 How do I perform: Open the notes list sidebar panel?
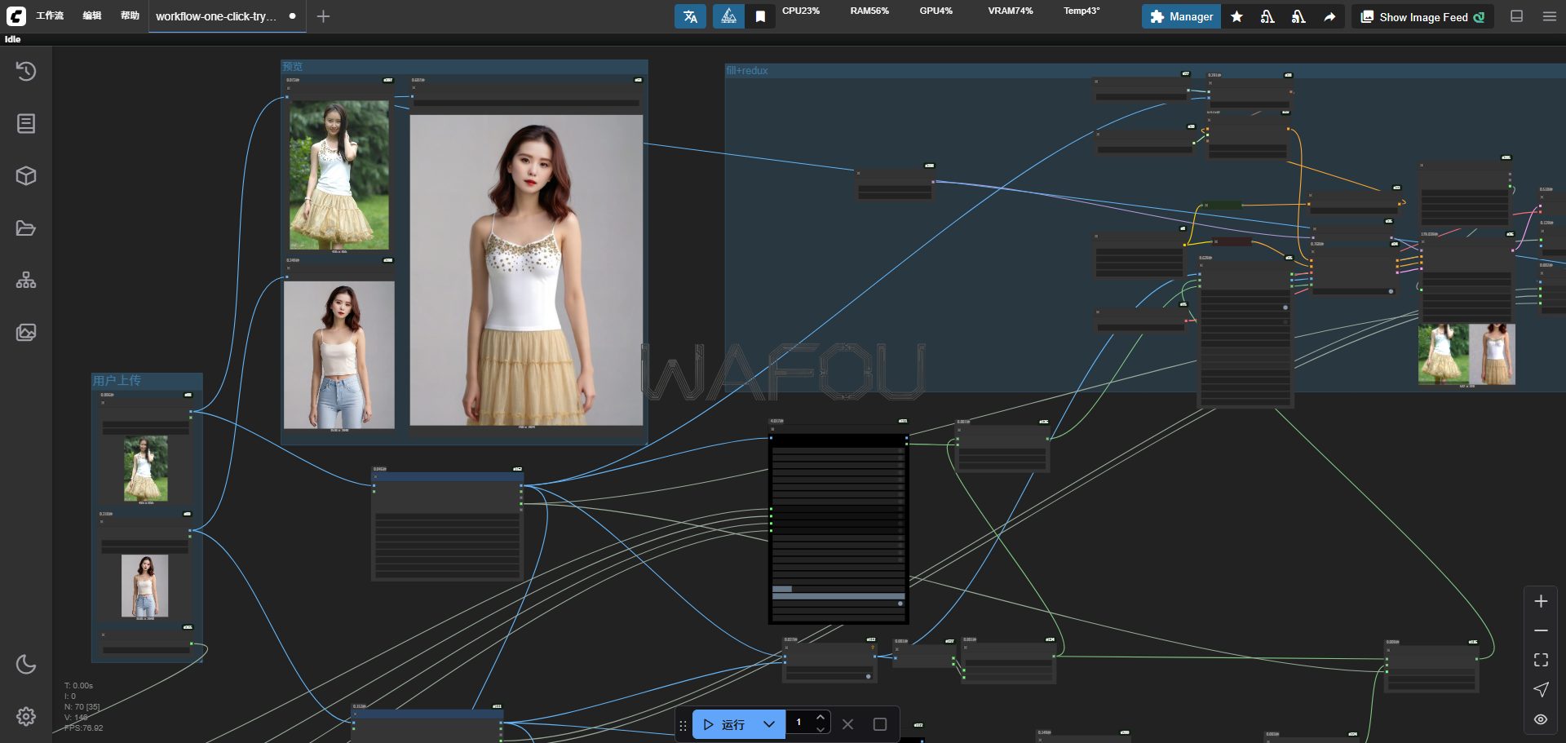pyautogui.click(x=26, y=123)
